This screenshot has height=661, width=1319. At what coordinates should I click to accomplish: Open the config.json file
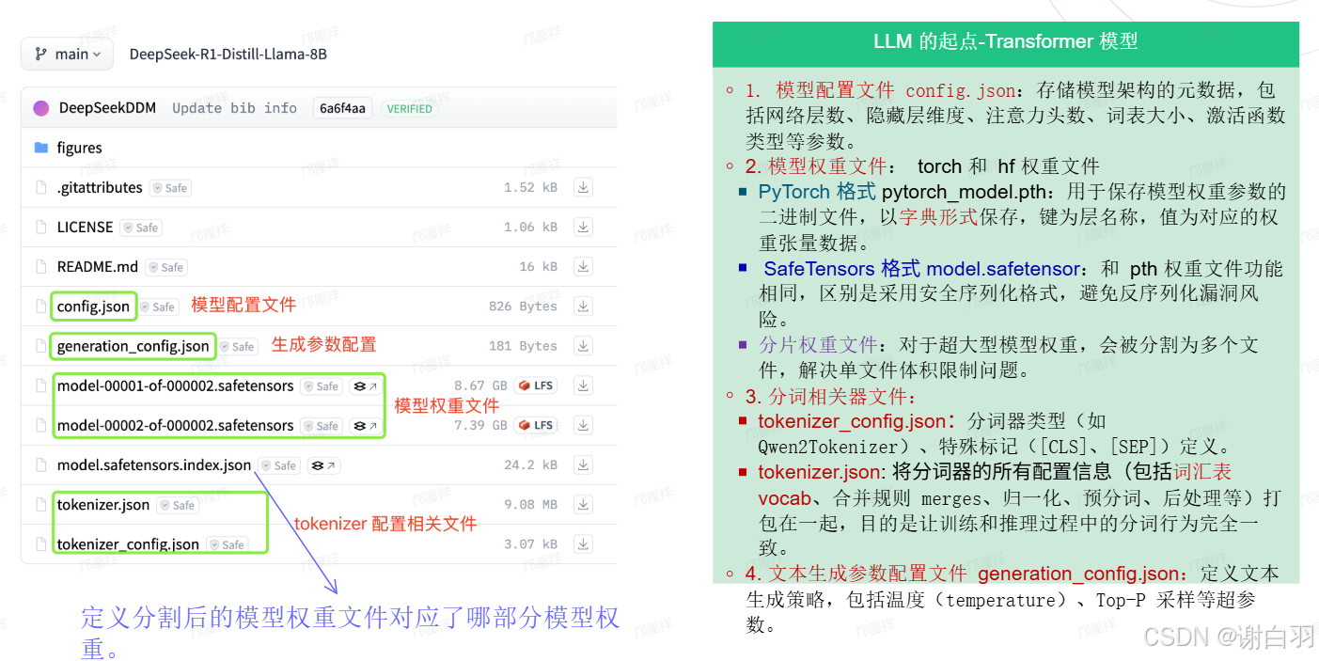tap(93, 307)
